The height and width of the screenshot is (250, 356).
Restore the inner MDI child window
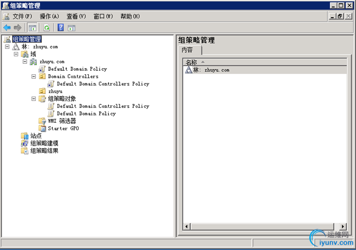pos(340,16)
